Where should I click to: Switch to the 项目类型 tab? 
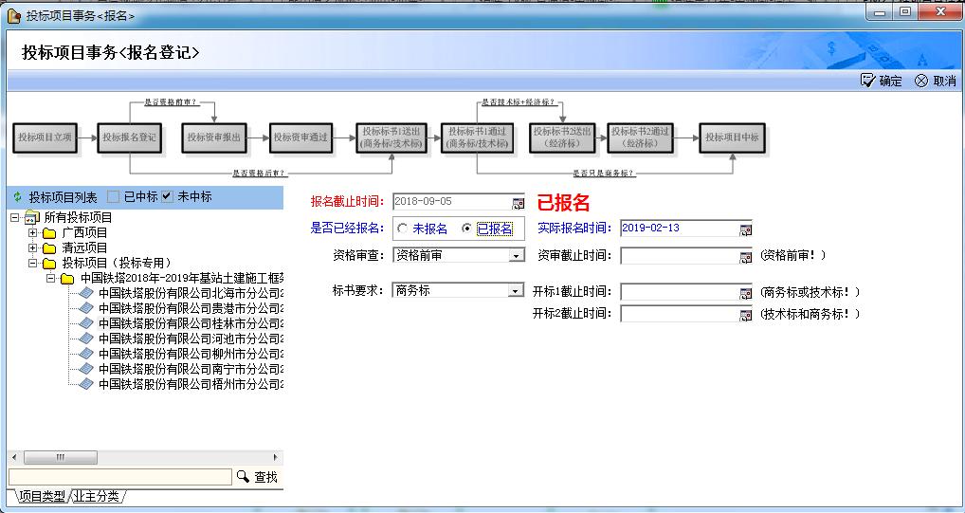(x=42, y=497)
